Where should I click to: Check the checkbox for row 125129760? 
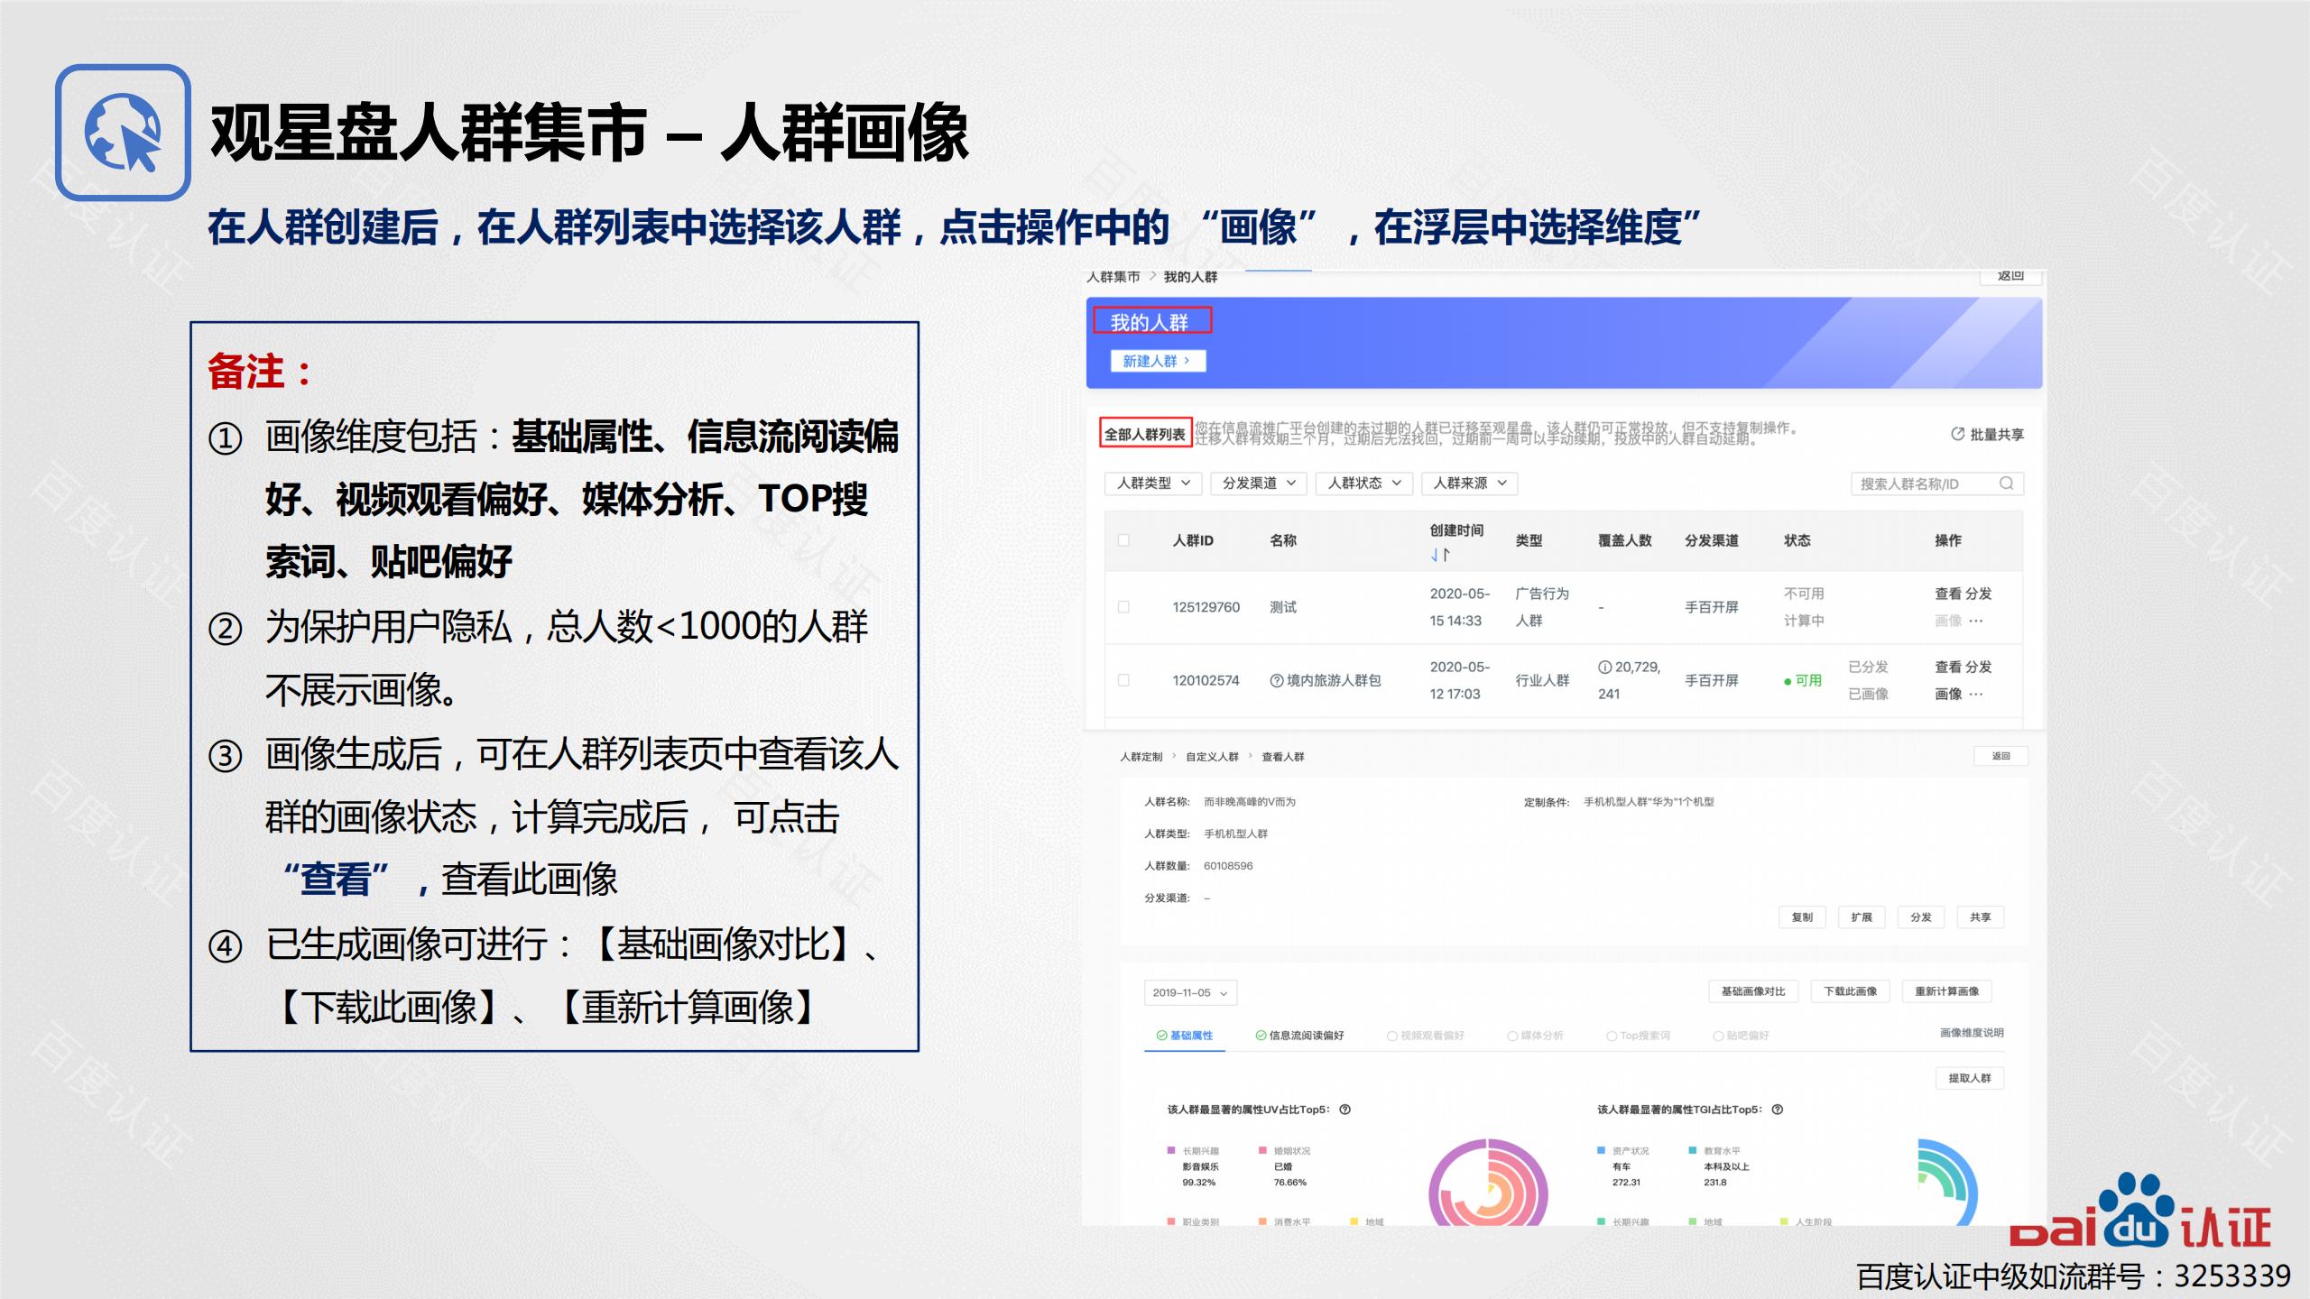pyautogui.click(x=1123, y=607)
